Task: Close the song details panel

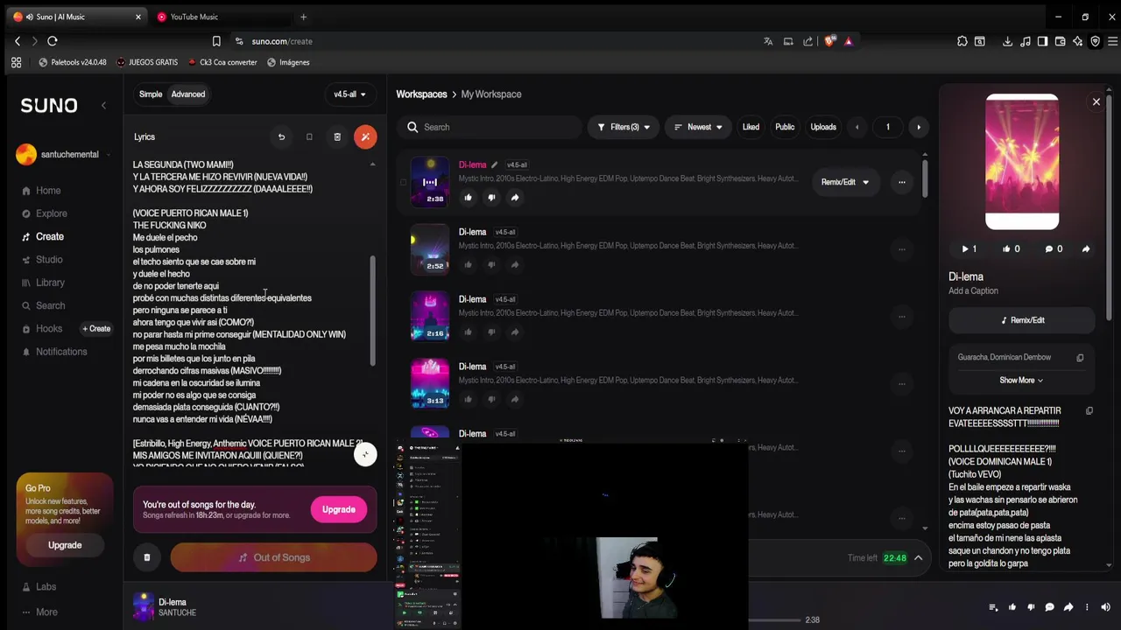Action: (x=1096, y=102)
